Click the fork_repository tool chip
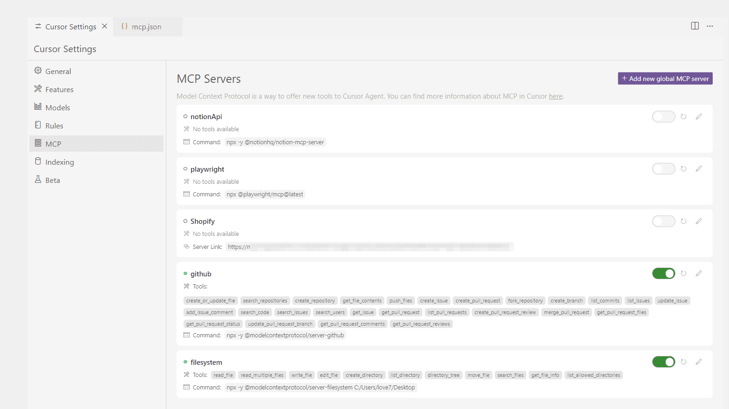Image resolution: width=729 pixels, height=409 pixels. tap(525, 301)
